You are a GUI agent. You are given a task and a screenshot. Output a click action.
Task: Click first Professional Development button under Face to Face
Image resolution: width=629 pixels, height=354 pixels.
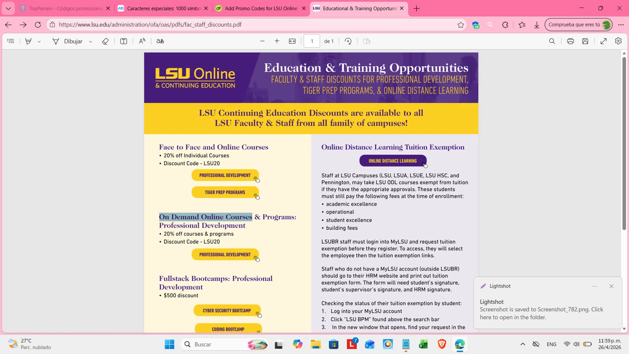tap(225, 175)
